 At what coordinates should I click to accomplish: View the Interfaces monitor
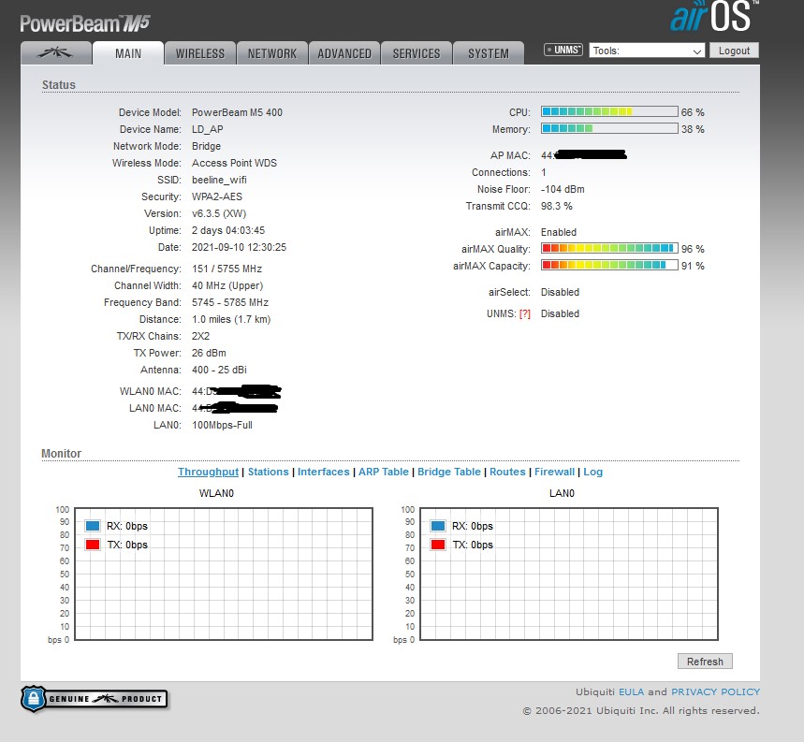click(324, 472)
